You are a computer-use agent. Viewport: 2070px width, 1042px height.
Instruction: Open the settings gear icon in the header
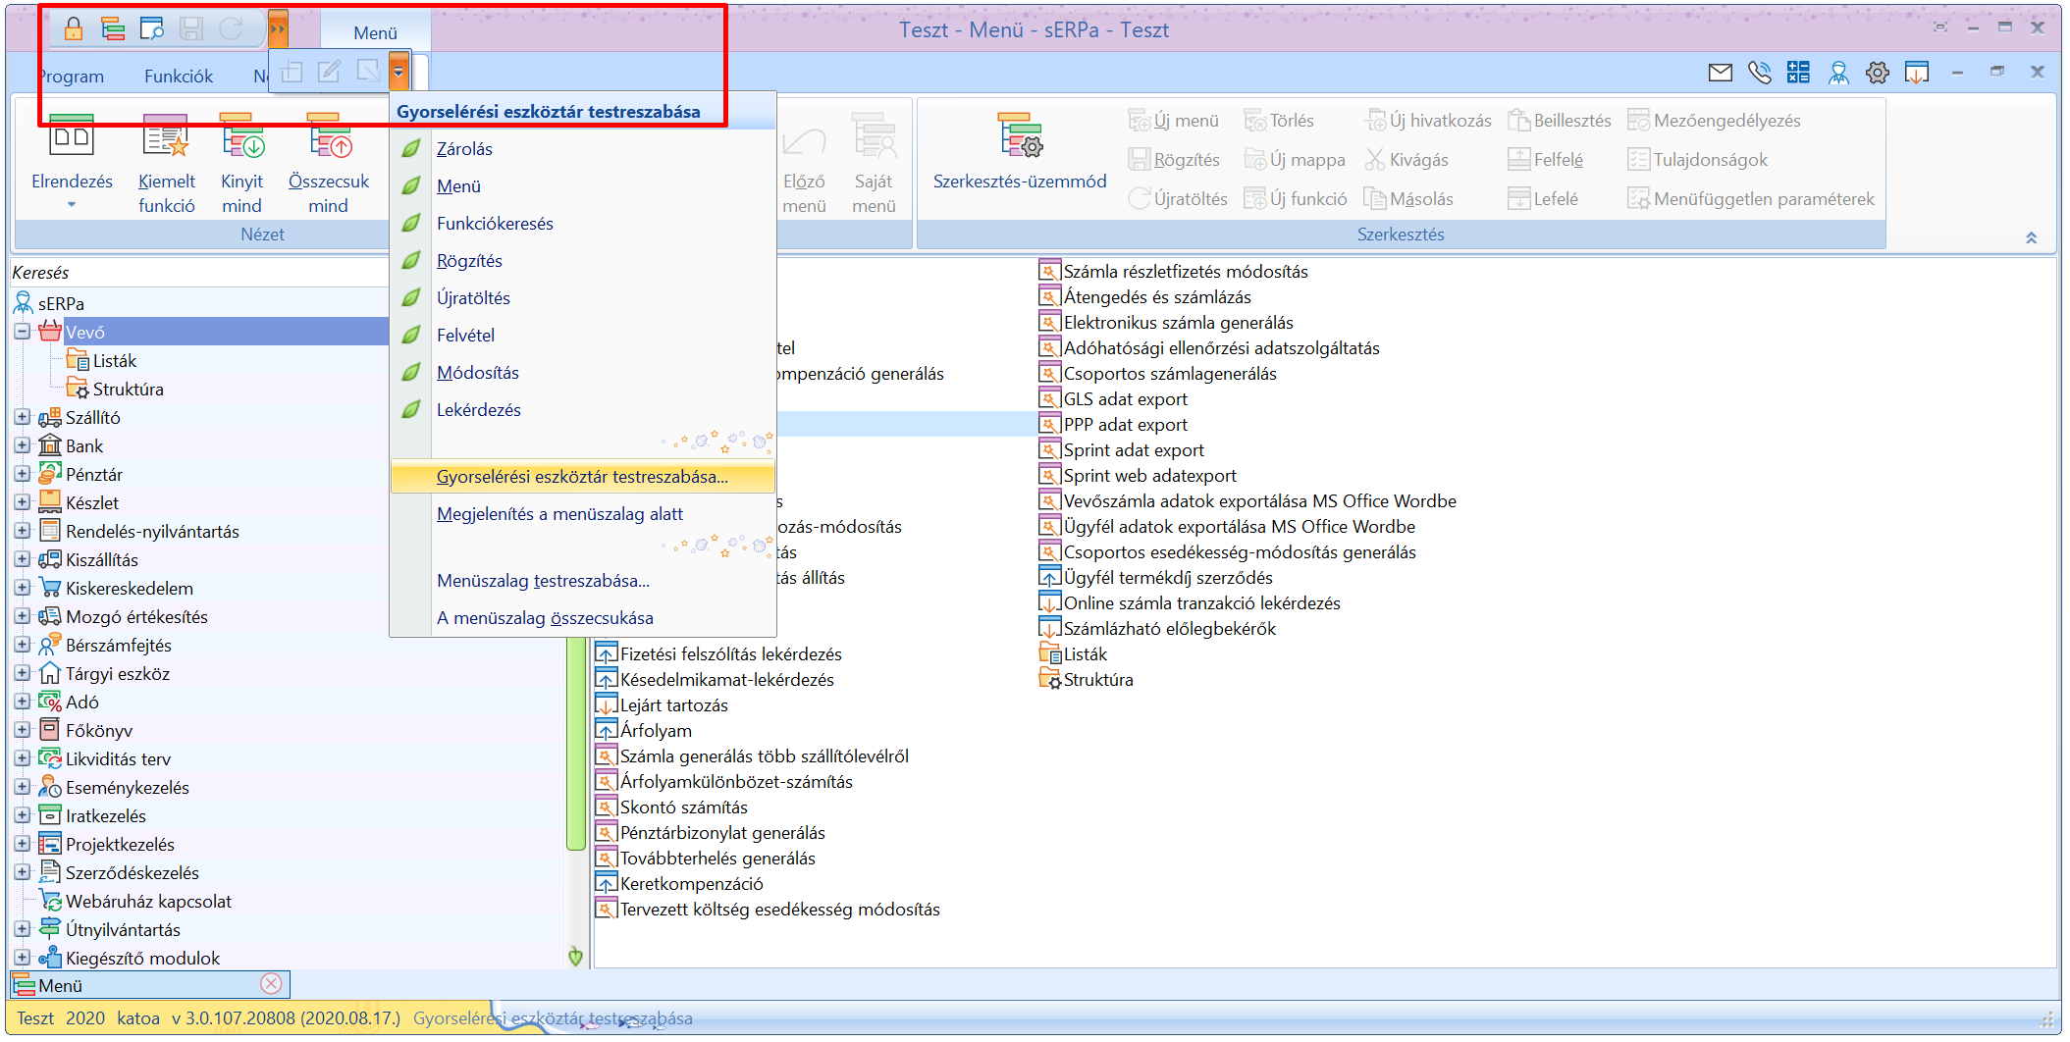pos(1878,72)
